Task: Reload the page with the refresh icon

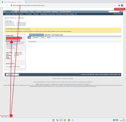Action: (8, 6)
